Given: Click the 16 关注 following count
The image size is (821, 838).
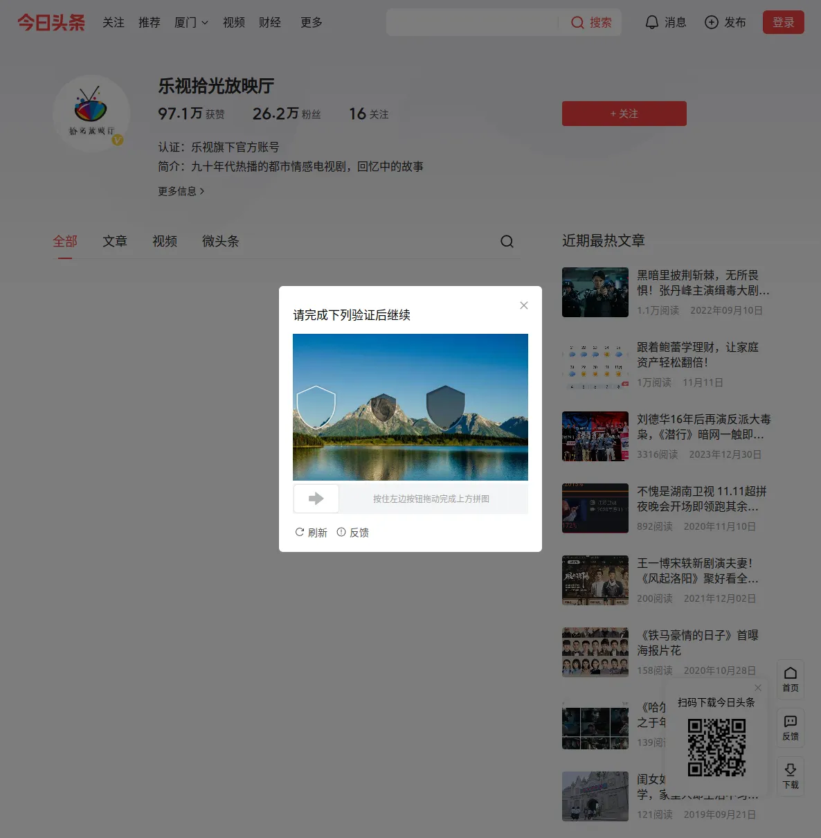Looking at the screenshot, I should [369, 114].
